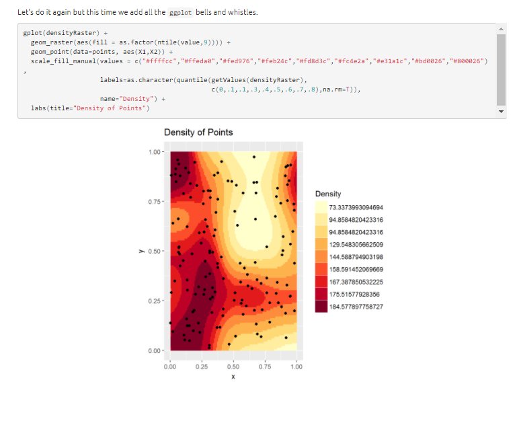519x421 pixels.
Task: Click the code block scrollbar down arrow
Action: pyautogui.click(x=501, y=112)
